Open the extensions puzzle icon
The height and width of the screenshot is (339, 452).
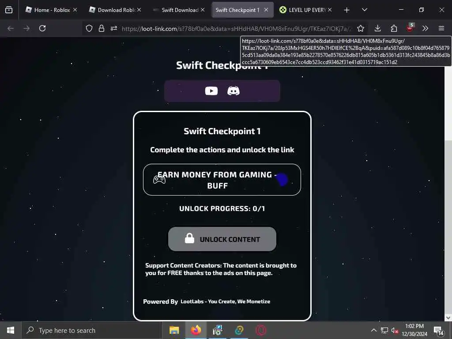click(393, 28)
